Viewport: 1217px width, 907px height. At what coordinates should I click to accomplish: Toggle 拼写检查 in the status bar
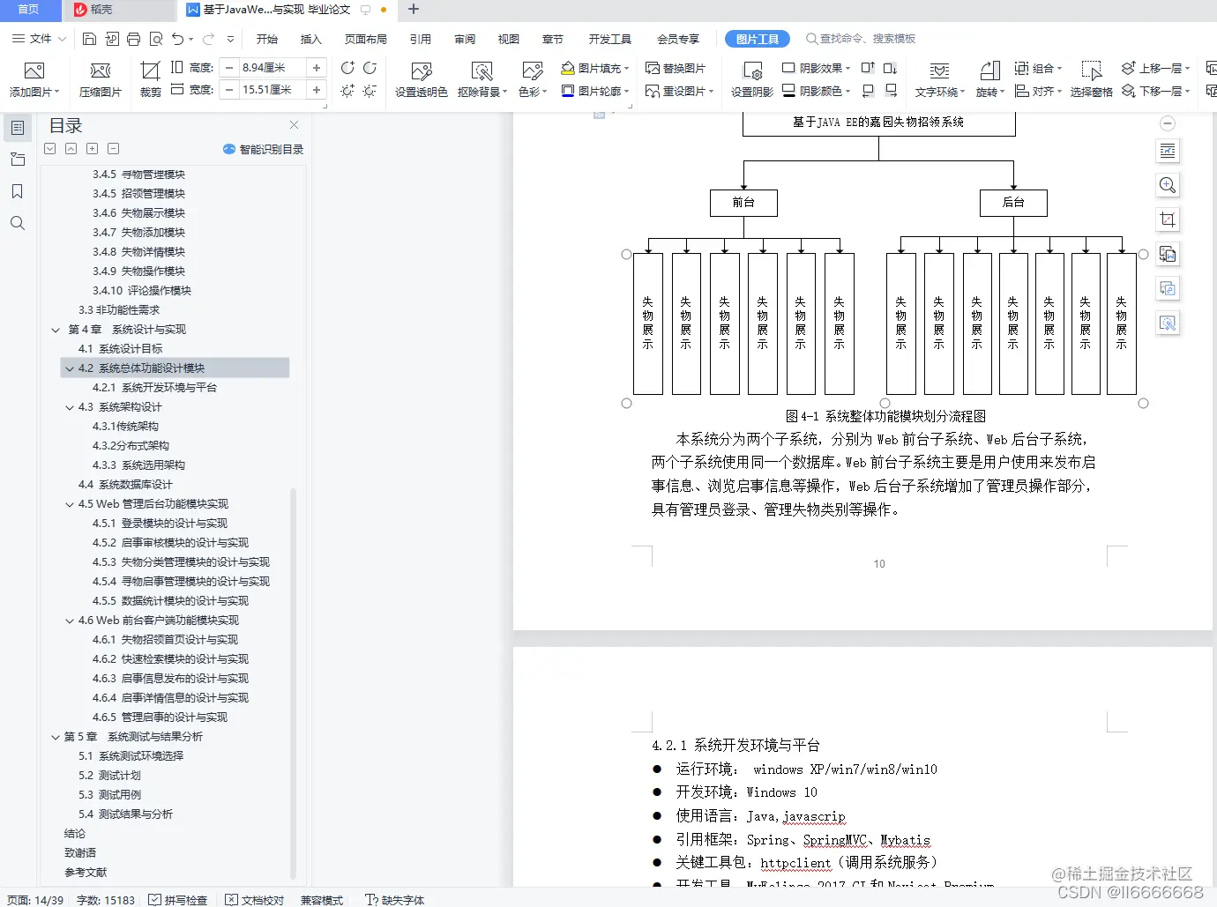179,900
